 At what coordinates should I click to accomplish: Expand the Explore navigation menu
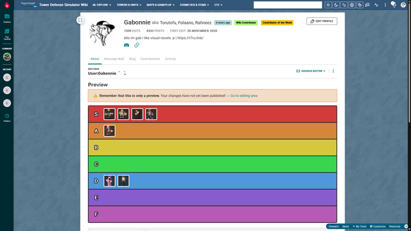click(x=102, y=5)
